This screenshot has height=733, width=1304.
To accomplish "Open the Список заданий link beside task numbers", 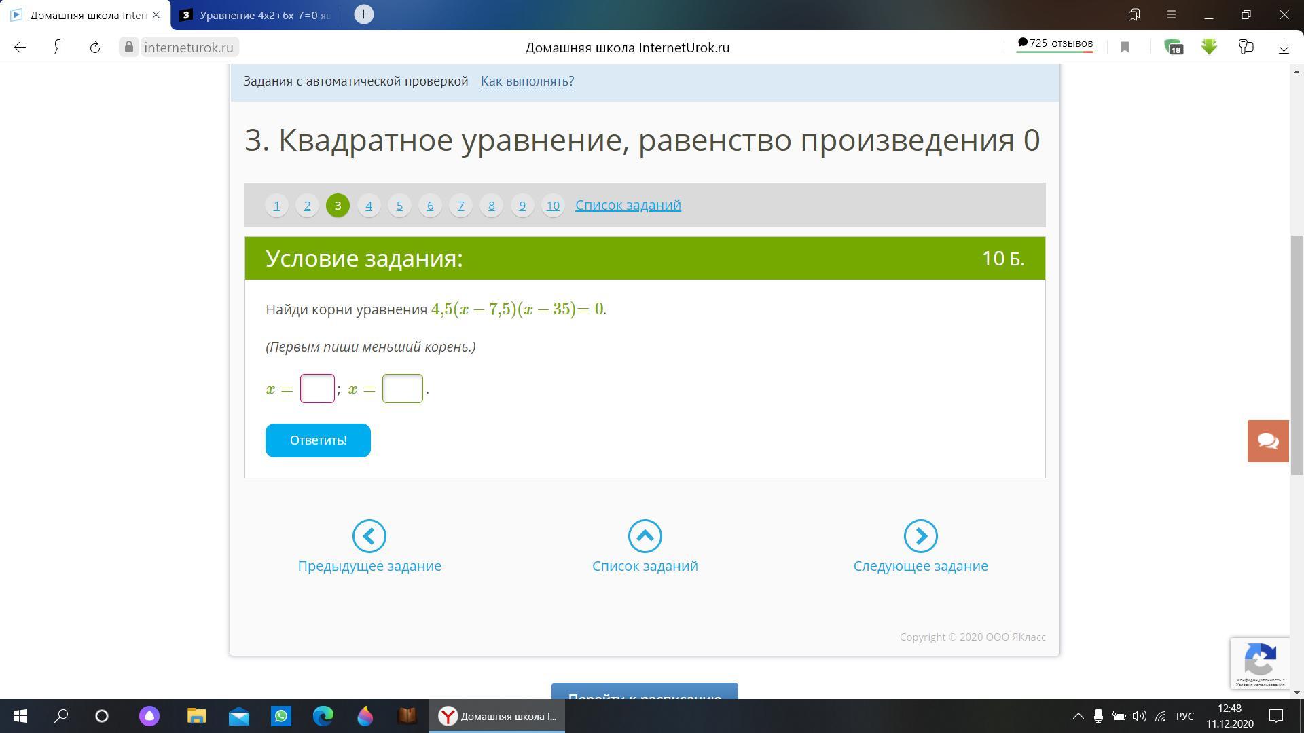I will 628,205.
